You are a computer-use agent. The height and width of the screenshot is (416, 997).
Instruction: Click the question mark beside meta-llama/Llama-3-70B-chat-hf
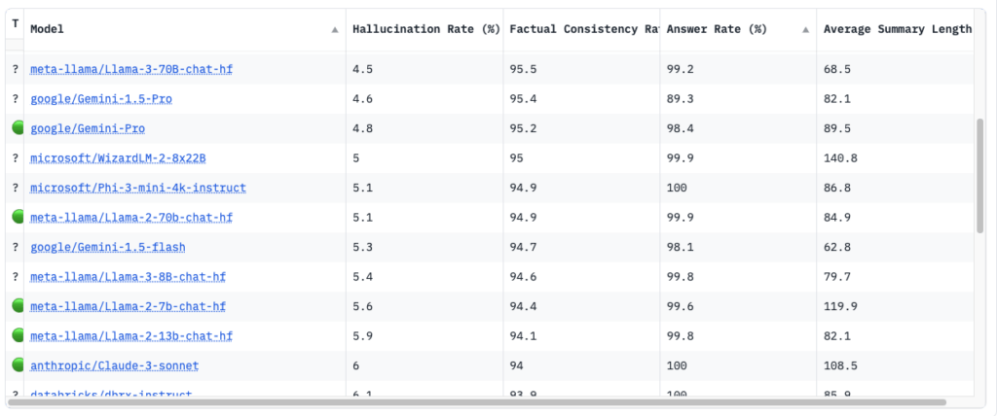pyautogui.click(x=16, y=69)
